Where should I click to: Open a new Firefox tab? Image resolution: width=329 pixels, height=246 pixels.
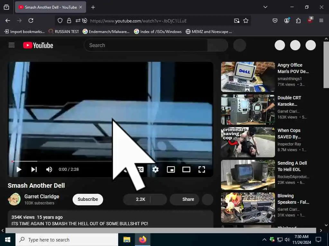[x=93, y=7]
